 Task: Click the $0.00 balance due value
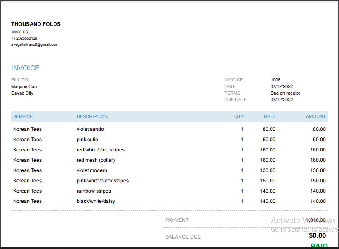[318, 235]
